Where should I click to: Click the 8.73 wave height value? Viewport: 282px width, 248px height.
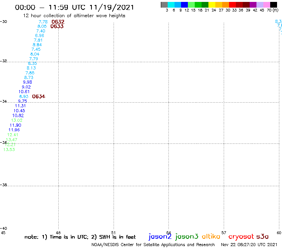tap(29, 77)
